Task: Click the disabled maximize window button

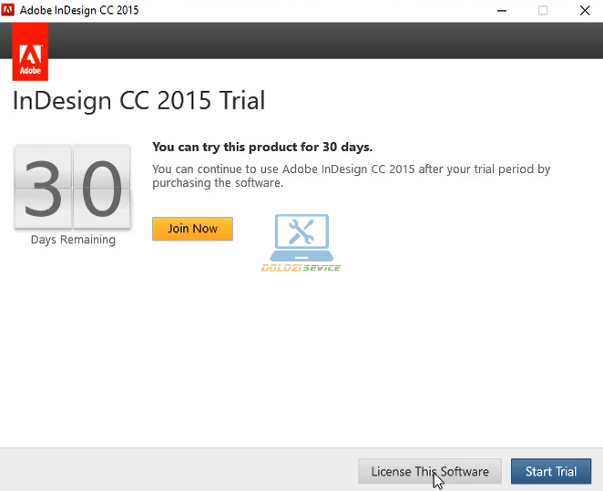Action: point(543,10)
